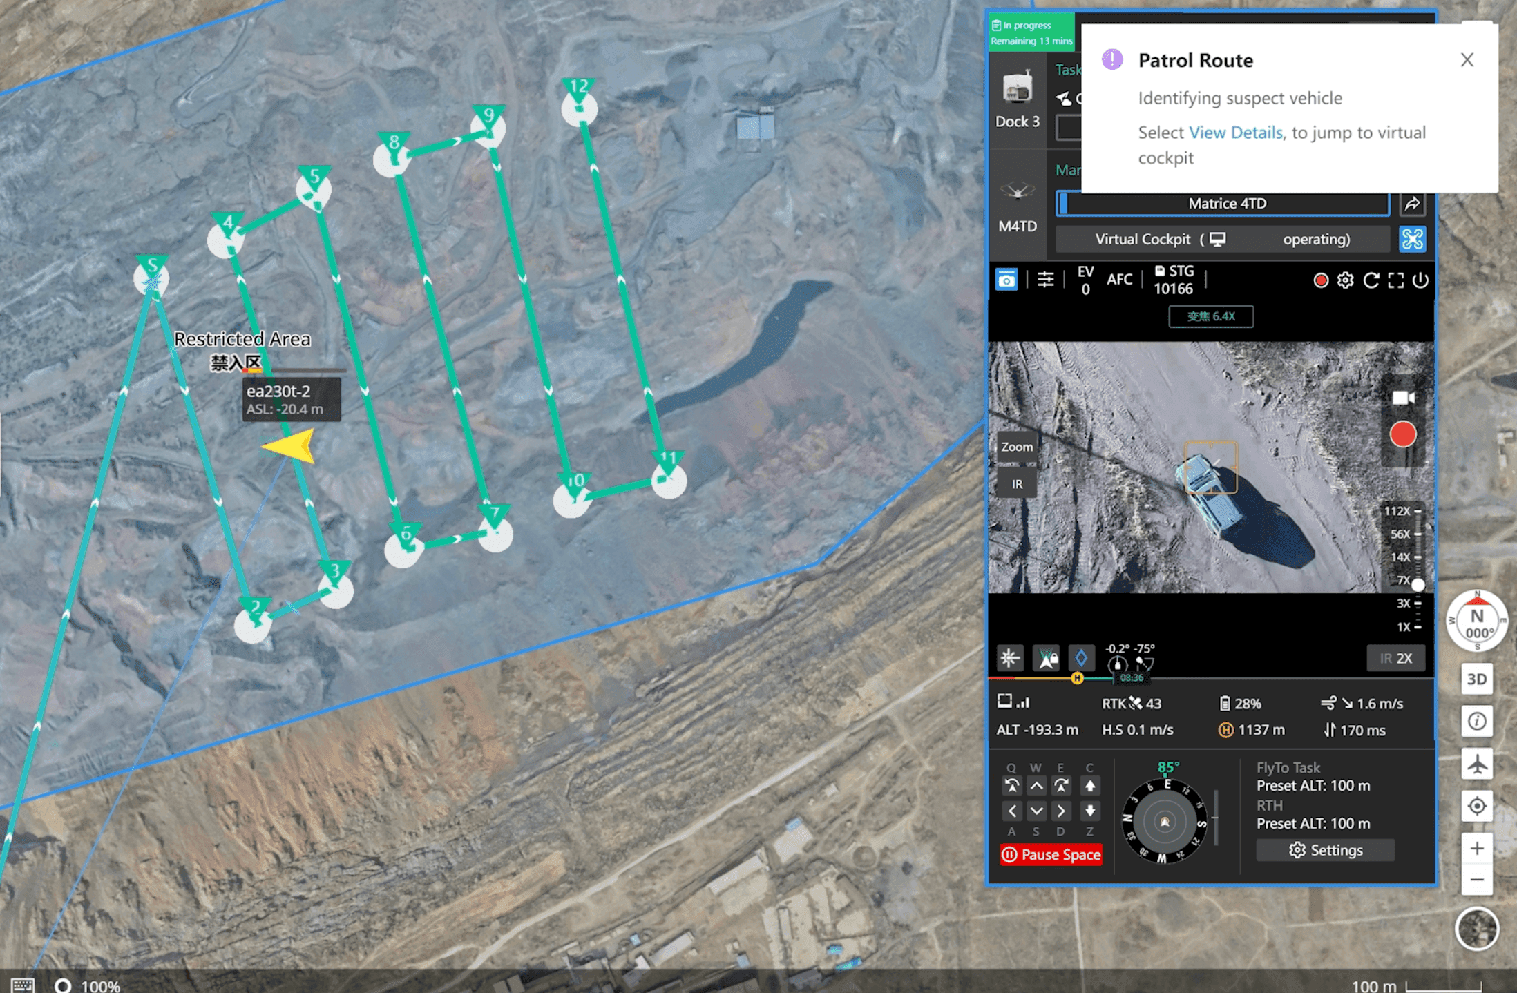The width and height of the screenshot is (1517, 993).
Task: Select the Zoom camera feed tab
Action: (x=1016, y=447)
